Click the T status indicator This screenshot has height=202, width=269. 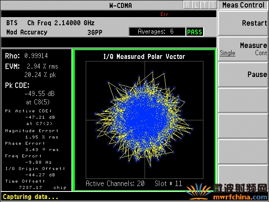pyautogui.click(x=204, y=5)
